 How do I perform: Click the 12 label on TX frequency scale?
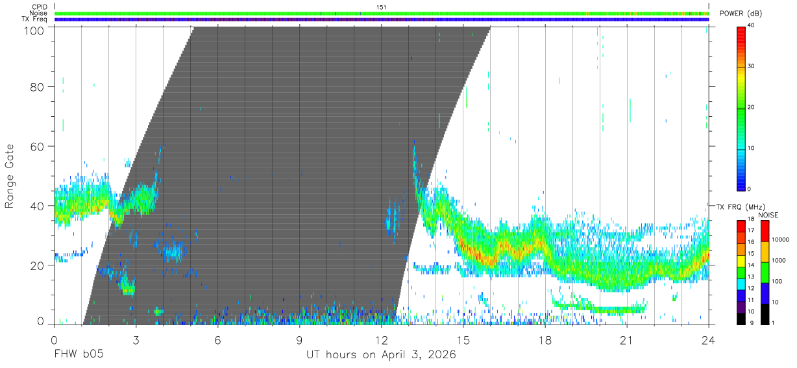tap(750, 289)
